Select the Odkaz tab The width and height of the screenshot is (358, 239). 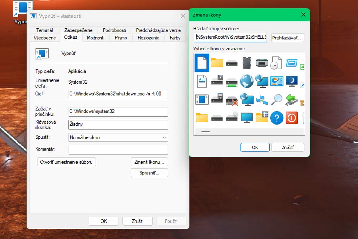click(71, 37)
